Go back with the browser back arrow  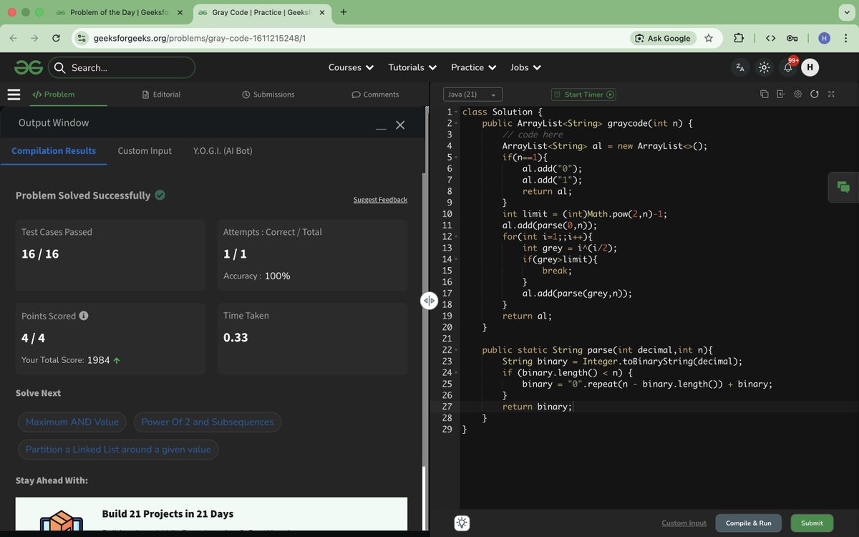point(14,38)
